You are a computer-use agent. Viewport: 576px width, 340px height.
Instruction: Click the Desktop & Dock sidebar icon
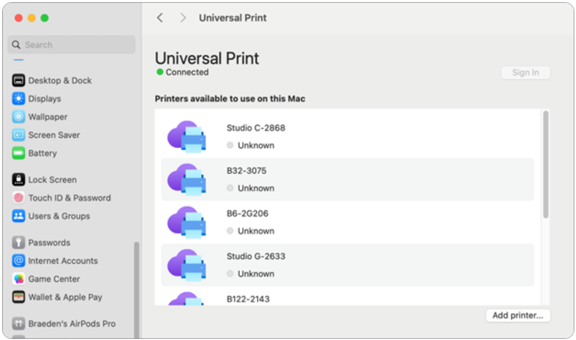point(19,81)
